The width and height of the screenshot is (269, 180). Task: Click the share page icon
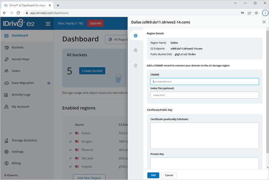(x=249, y=13)
